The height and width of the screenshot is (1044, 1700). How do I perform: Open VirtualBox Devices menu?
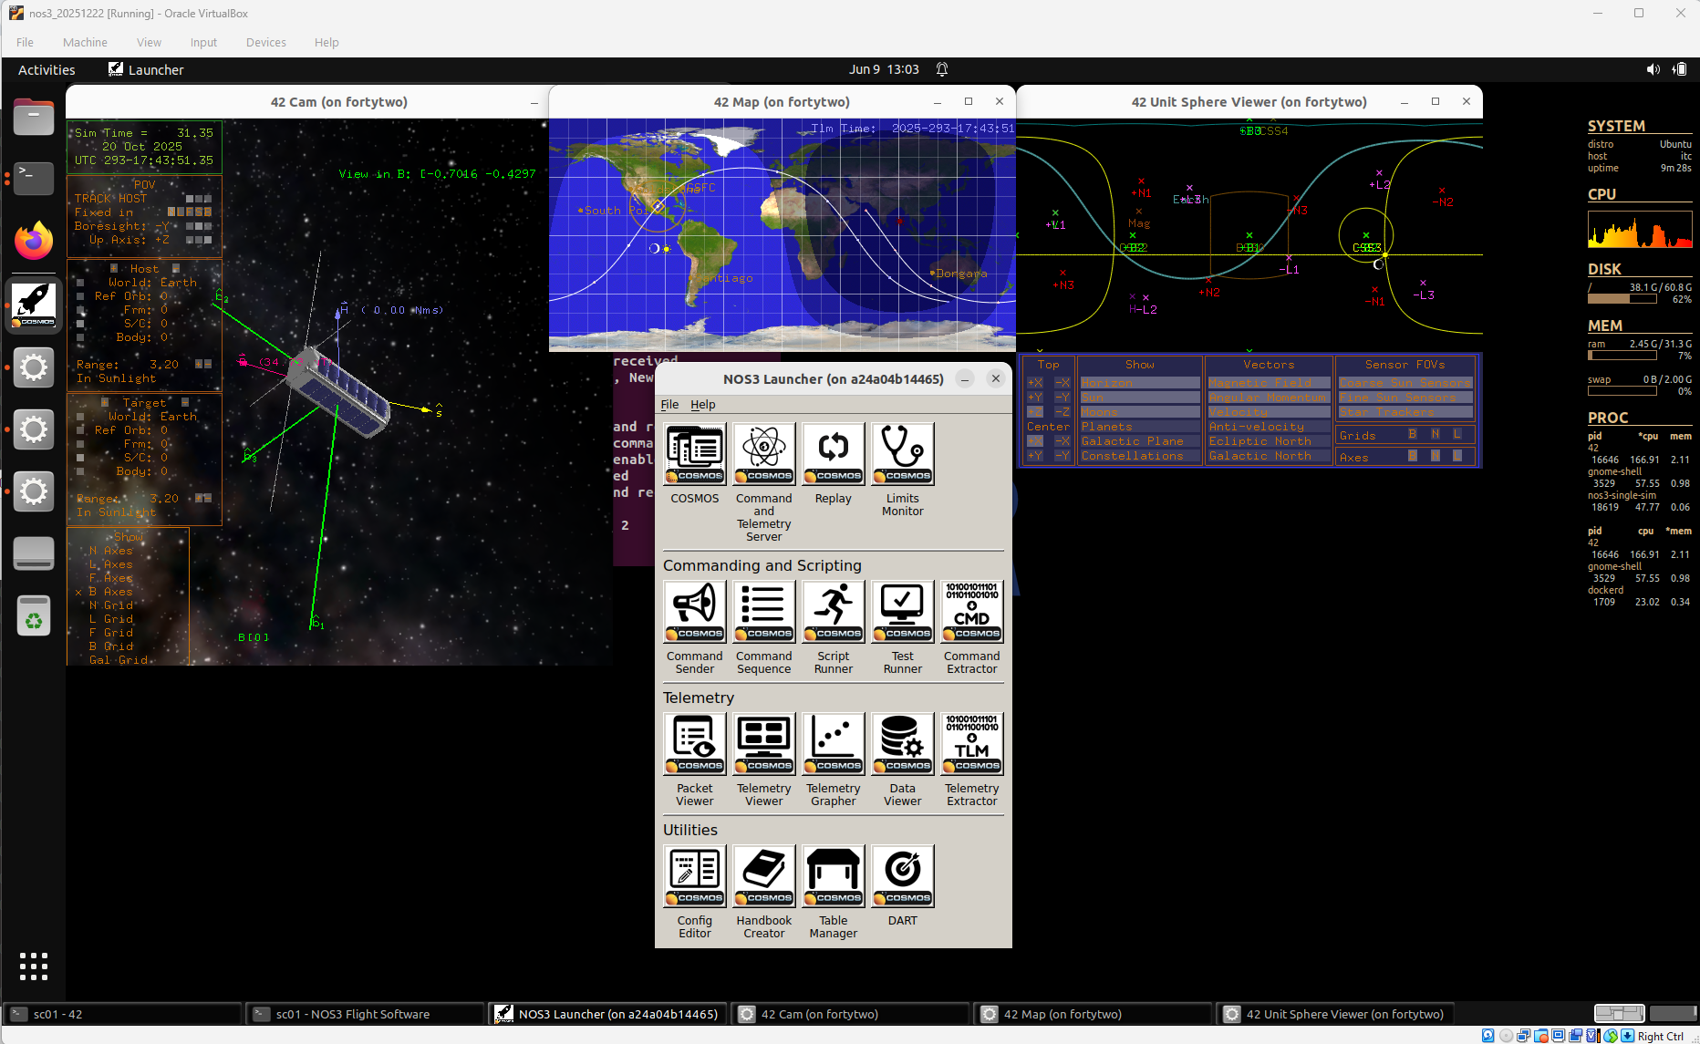click(266, 43)
